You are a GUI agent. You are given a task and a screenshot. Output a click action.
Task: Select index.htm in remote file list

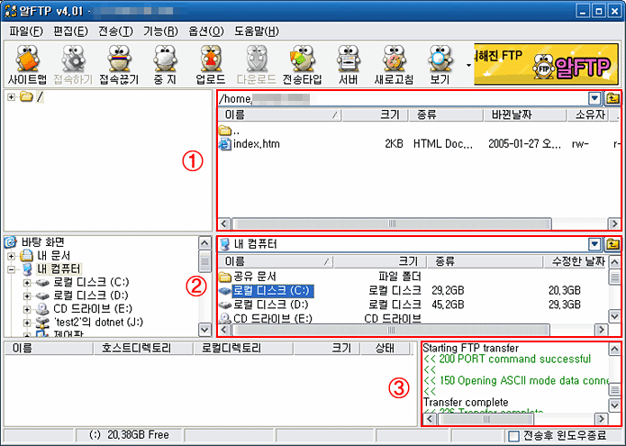click(257, 144)
